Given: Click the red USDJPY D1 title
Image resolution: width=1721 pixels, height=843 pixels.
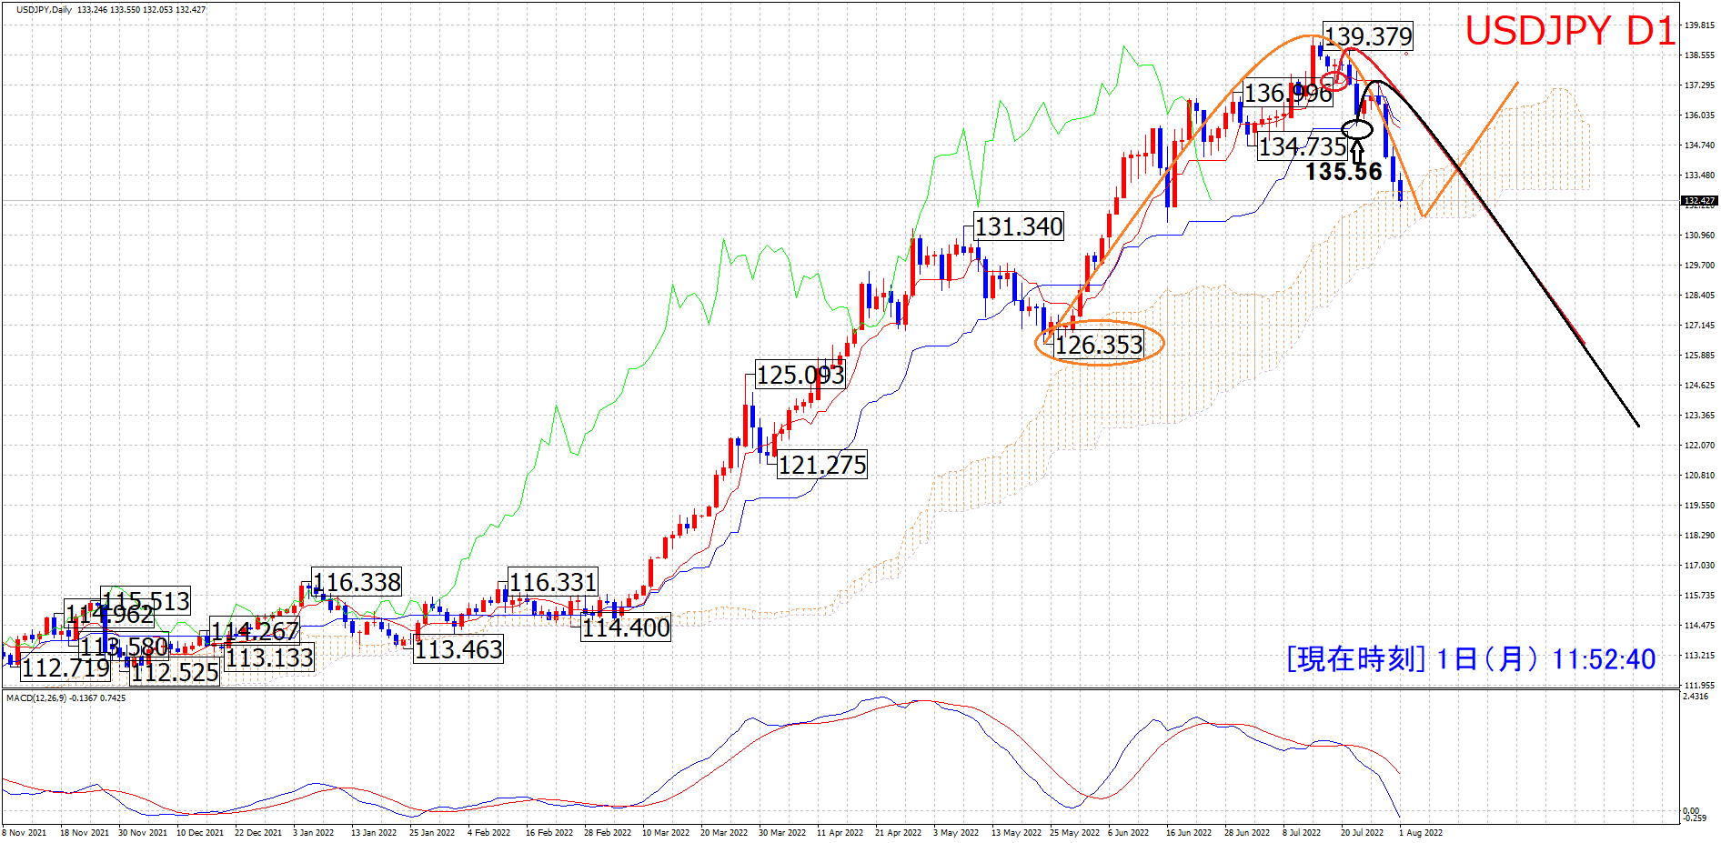Looking at the screenshot, I should 1569,32.
